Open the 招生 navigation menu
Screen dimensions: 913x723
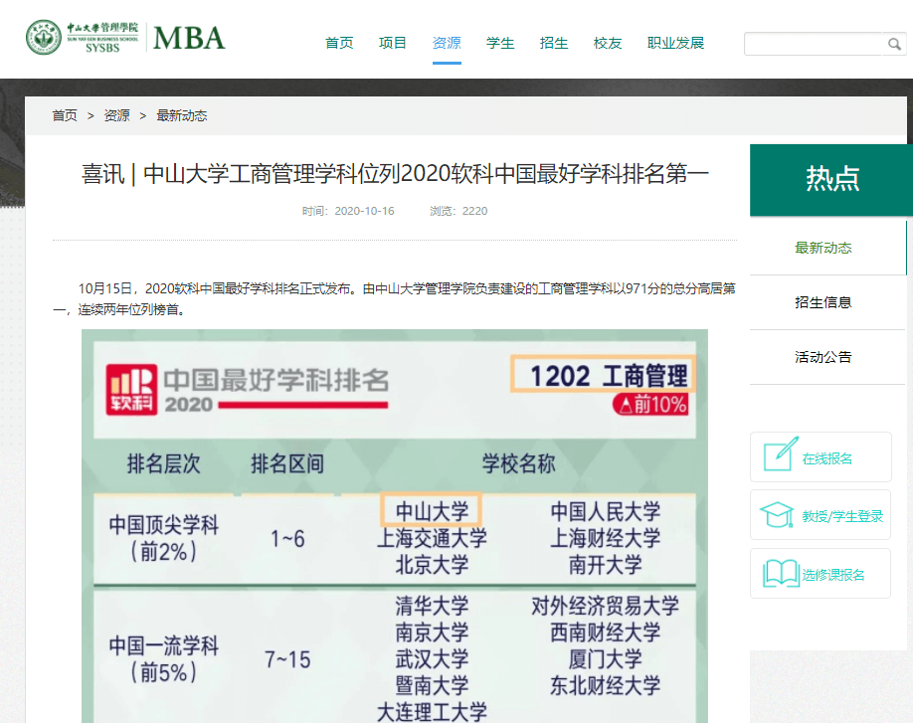click(554, 43)
